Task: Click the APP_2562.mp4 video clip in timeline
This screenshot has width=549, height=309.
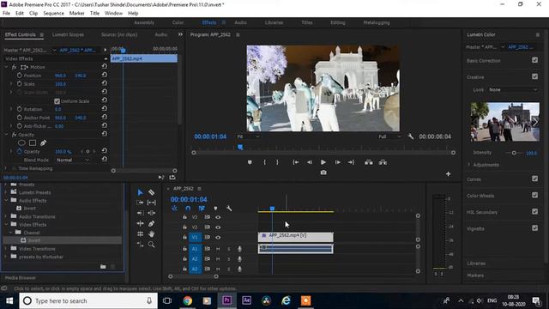Action: click(x=296, y=237)
